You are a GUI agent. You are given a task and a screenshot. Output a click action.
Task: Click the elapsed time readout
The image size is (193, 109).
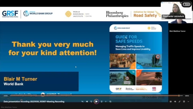5,96
